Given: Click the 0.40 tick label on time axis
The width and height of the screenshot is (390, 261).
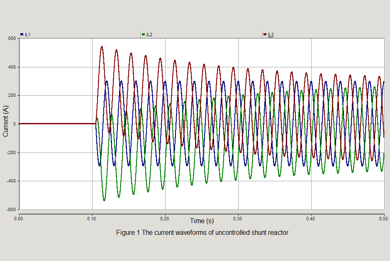Looking at the screenshot, I should [x=311, y=218].
